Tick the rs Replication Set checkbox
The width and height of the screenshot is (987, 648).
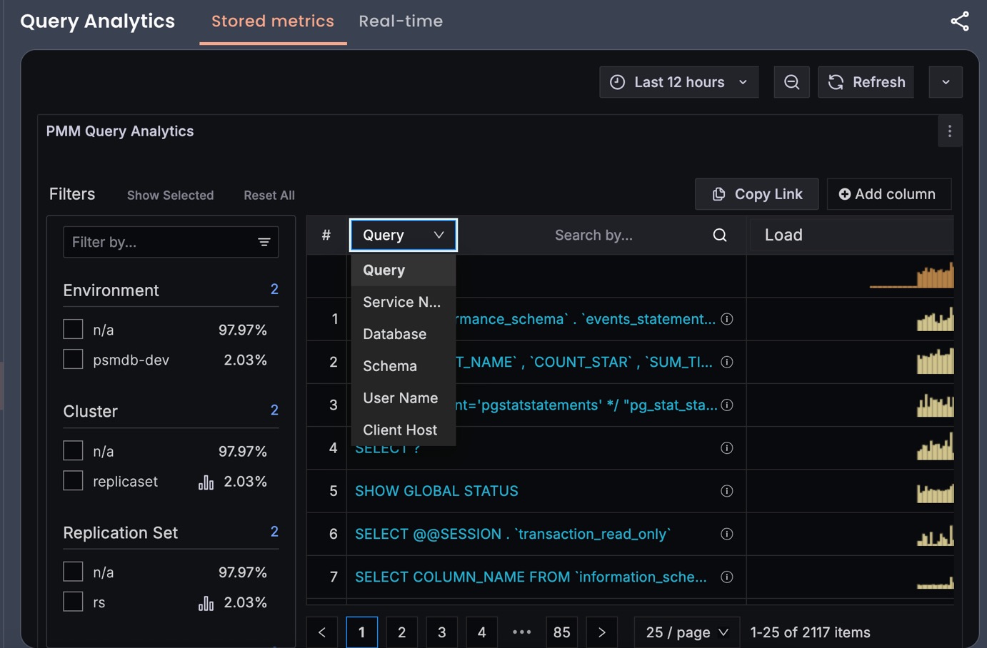(x=73, y=602)
